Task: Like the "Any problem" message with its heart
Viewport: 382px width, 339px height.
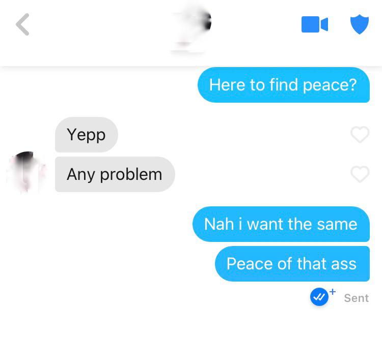Action: pyautogui.click(x=360, y=174)
